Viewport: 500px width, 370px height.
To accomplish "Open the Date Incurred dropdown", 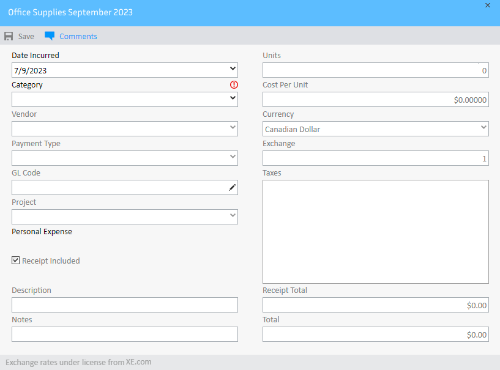I will point(233,70).
